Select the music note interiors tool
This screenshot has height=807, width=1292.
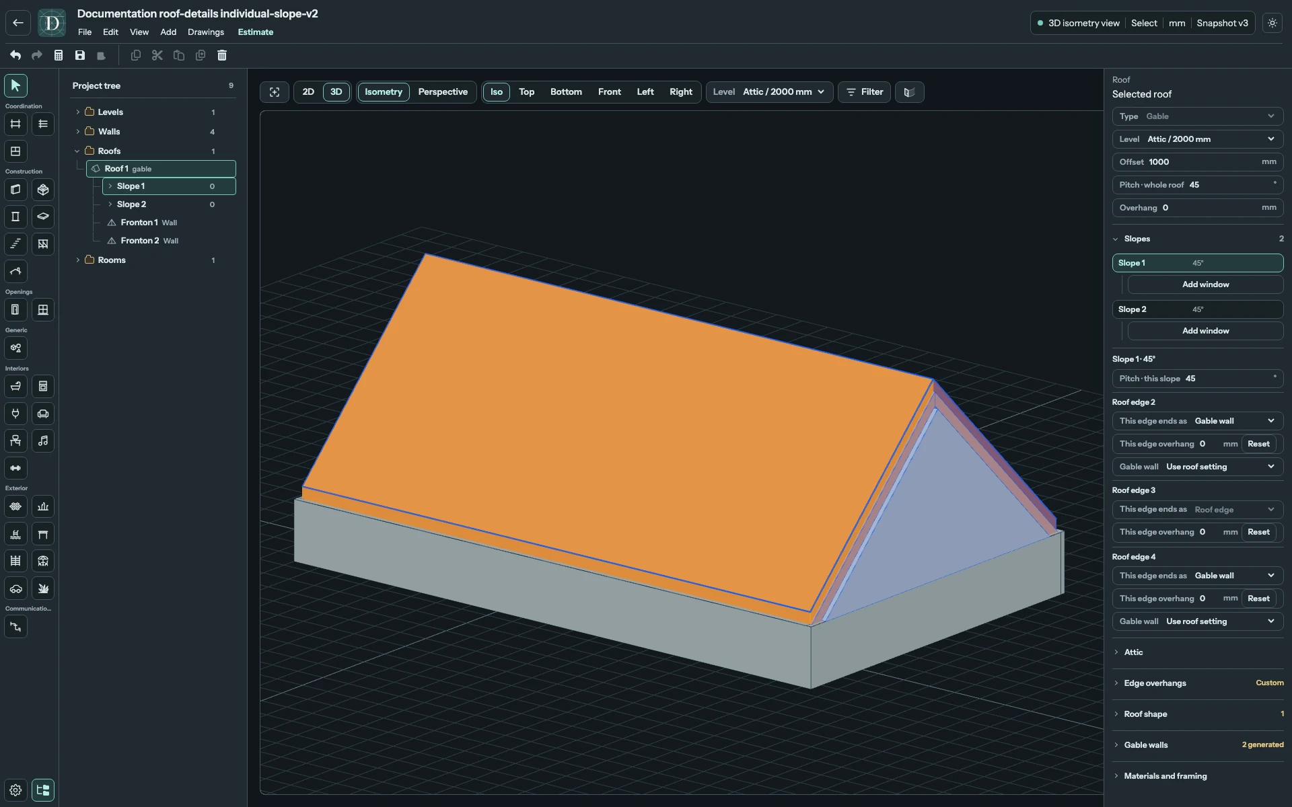(43, 441)
